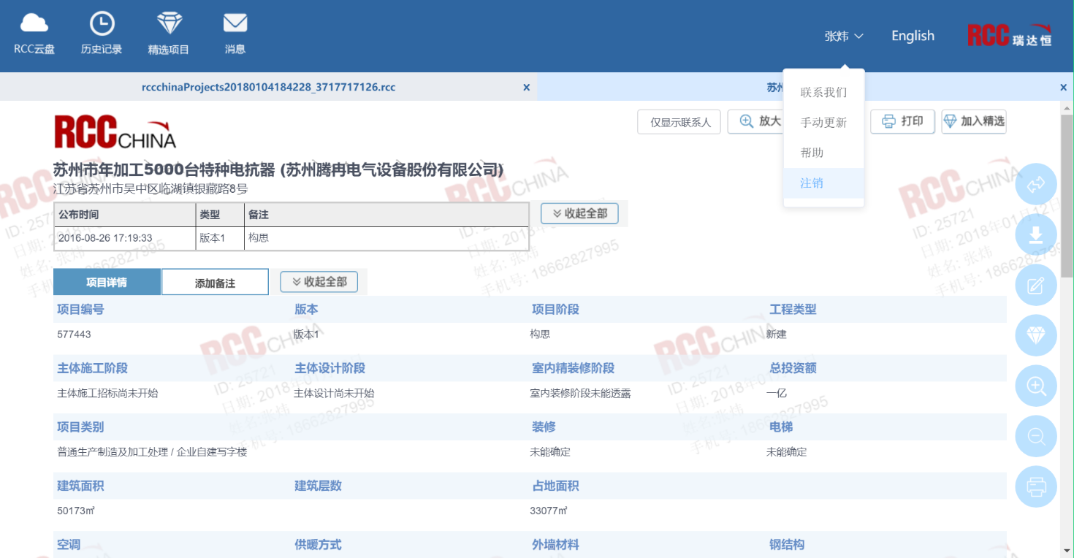Click 仅显示联系人 button
The image size is (1074, 558).
tap(680, 122)
